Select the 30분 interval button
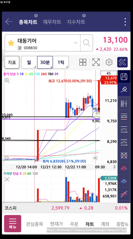The image size is (133, 239). point(45,62)
